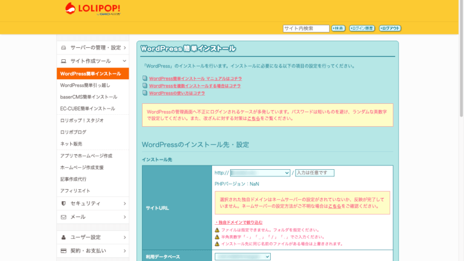Expand 契約・お支払い chevron
464x261 pixels.
pyautogui.click(x=124, y=251)
